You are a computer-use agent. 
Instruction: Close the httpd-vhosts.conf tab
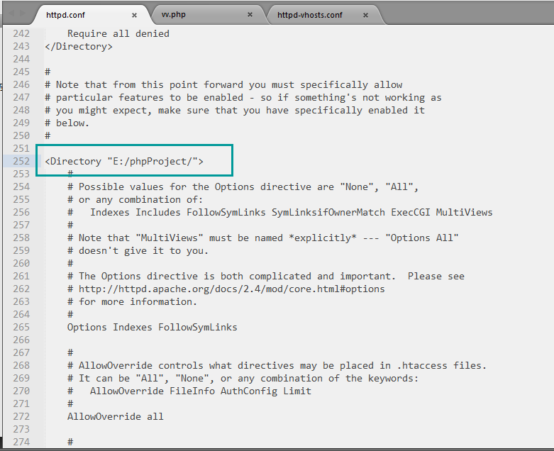click(366, 15)
